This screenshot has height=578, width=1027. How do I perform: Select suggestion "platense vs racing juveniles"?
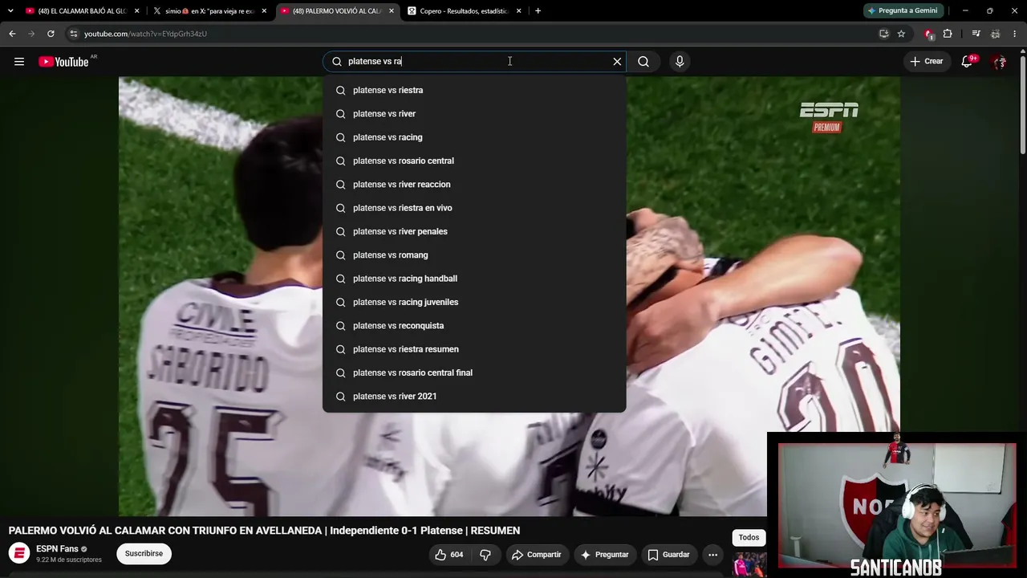pos(474,302)
